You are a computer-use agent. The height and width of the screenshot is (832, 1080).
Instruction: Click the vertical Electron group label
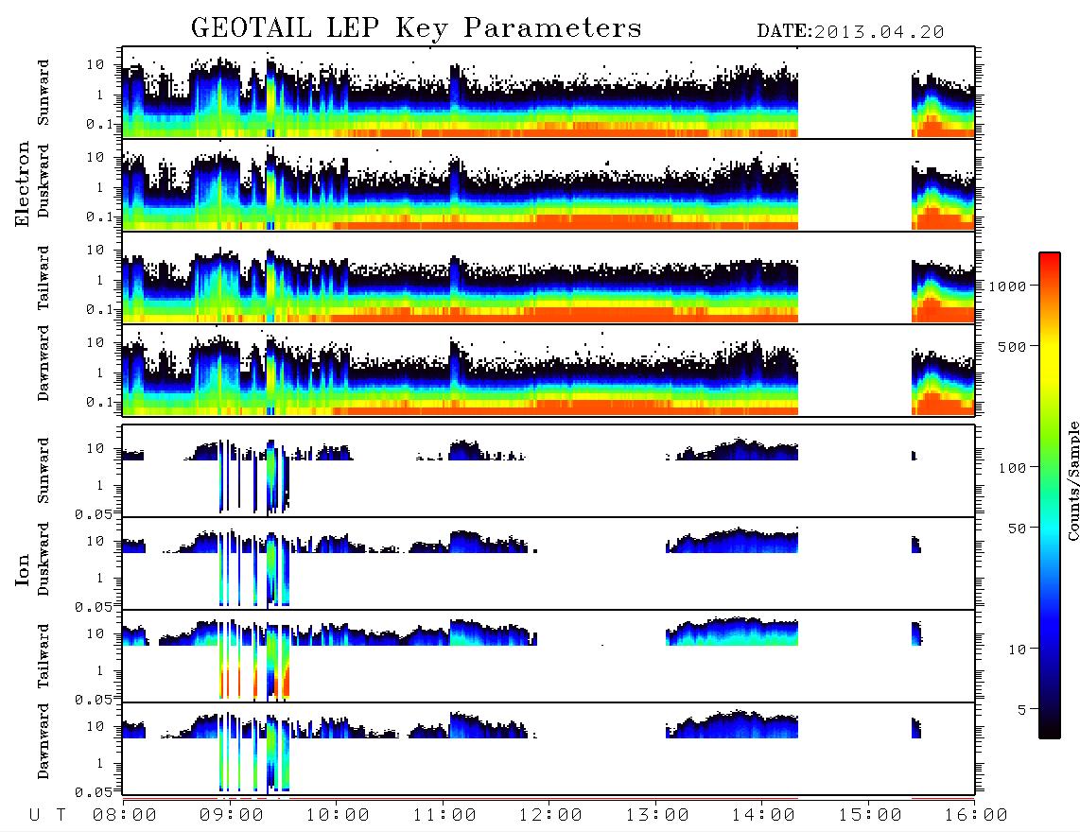(22, 183)
